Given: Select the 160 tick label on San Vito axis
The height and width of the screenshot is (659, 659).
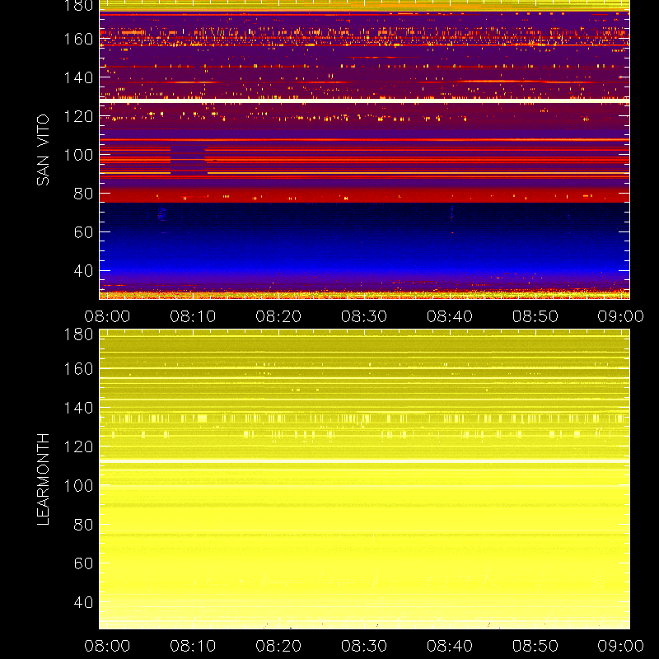Looking at the screenshot, I should tap(78, 39).
